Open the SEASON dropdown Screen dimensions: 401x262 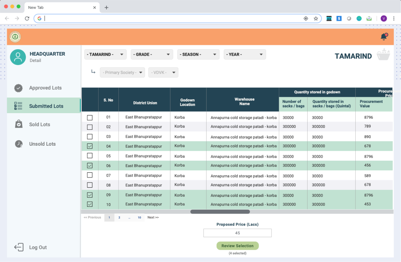(198, 54)
